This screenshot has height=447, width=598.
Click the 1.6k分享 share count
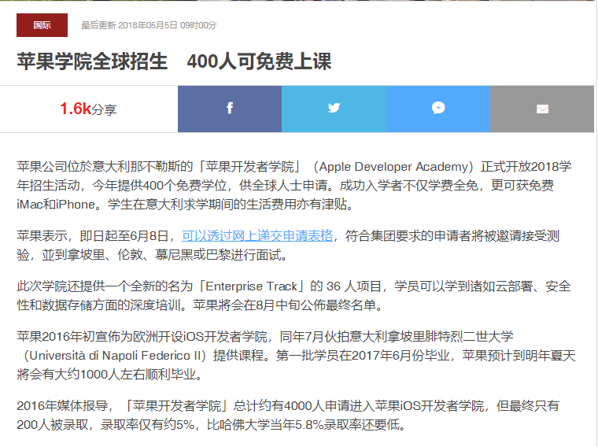coord(88,109)
